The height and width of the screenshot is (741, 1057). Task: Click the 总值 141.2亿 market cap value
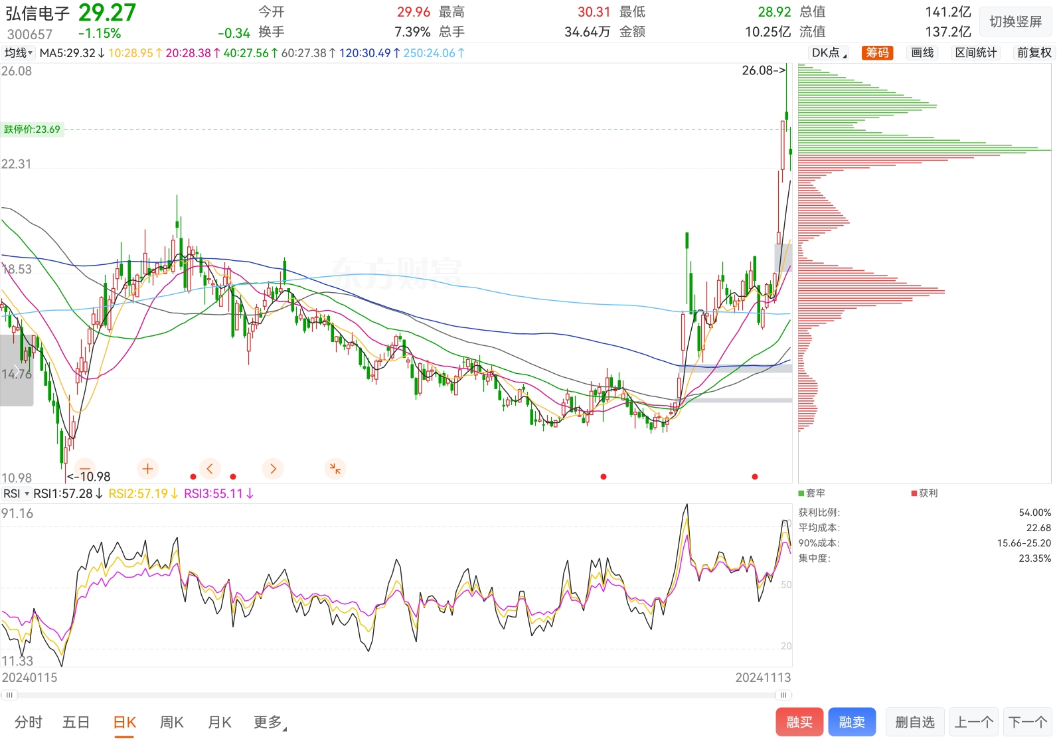(x=948, y=12)
